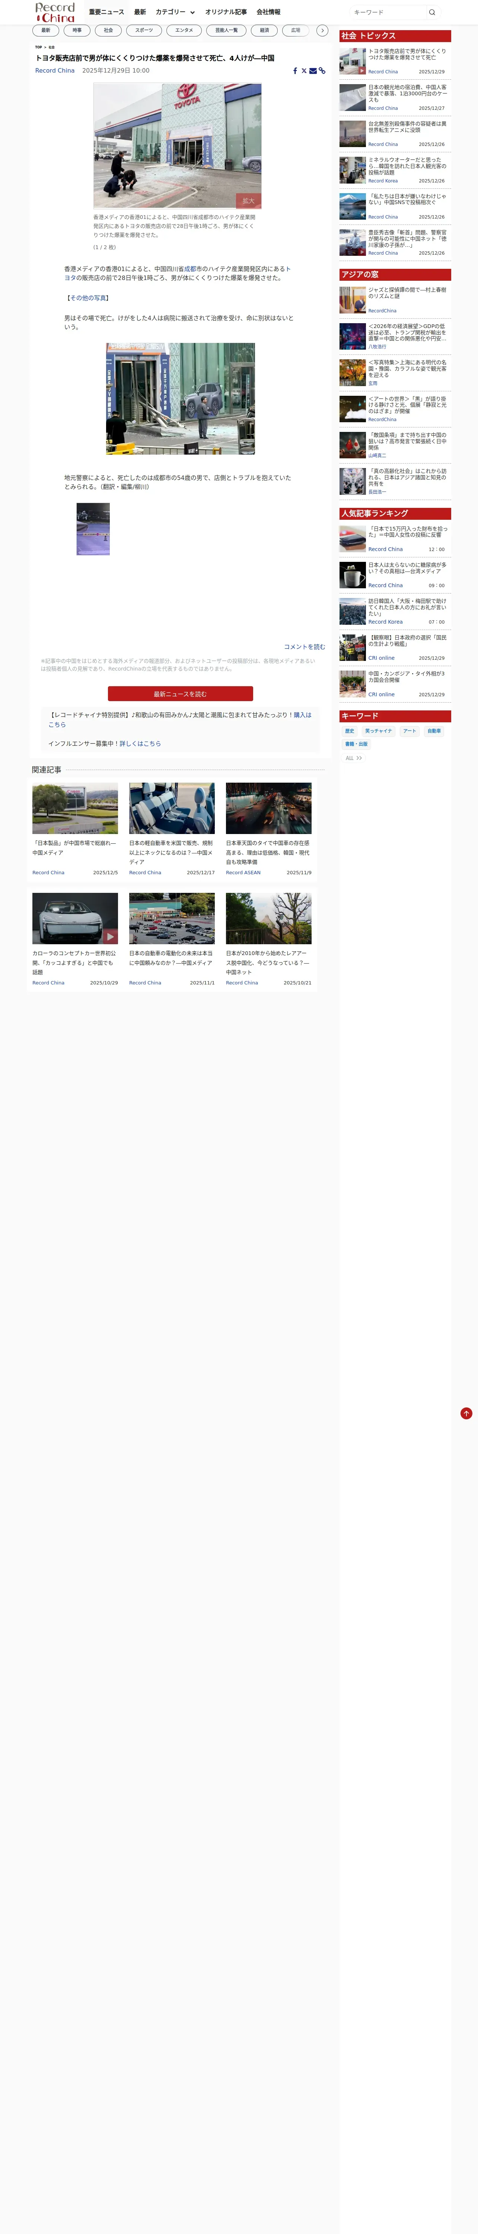Click the 歴史 keyword tag
Image resolution: width=478 pixels, height=2234 pixels.
pos(350,731)
